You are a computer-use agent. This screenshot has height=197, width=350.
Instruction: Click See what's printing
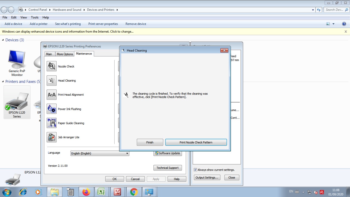(x=68, y=24)
